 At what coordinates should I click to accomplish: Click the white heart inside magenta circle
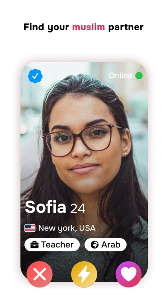[x=129, y=274]
